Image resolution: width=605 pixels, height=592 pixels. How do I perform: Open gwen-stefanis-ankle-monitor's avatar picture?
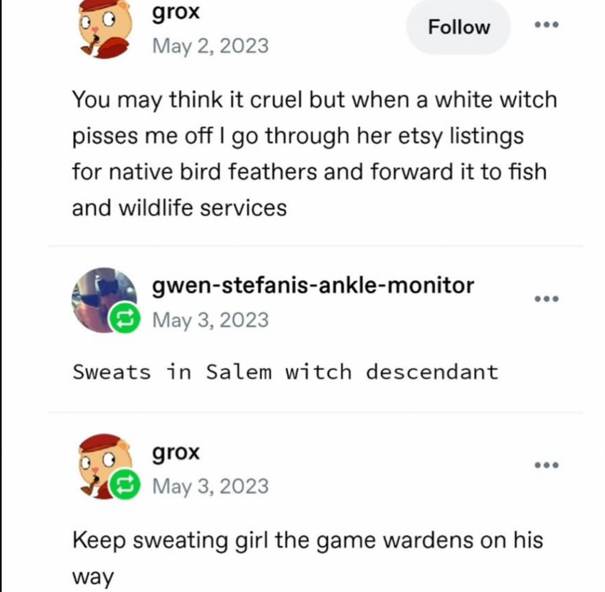point(104,300)
